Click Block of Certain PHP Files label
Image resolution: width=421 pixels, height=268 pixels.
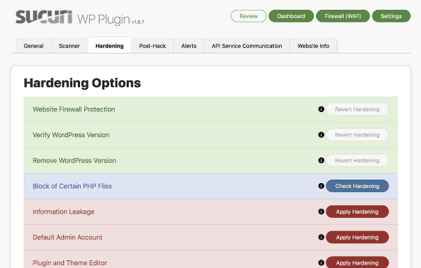(72, 186)
